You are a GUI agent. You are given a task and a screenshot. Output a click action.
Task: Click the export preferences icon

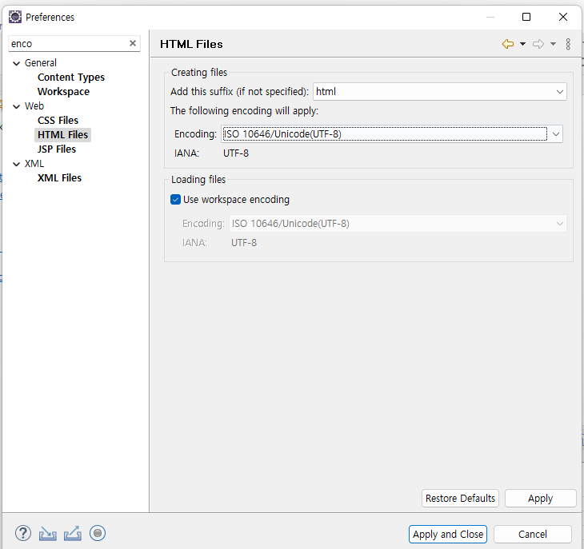click(x=73, y=533)
